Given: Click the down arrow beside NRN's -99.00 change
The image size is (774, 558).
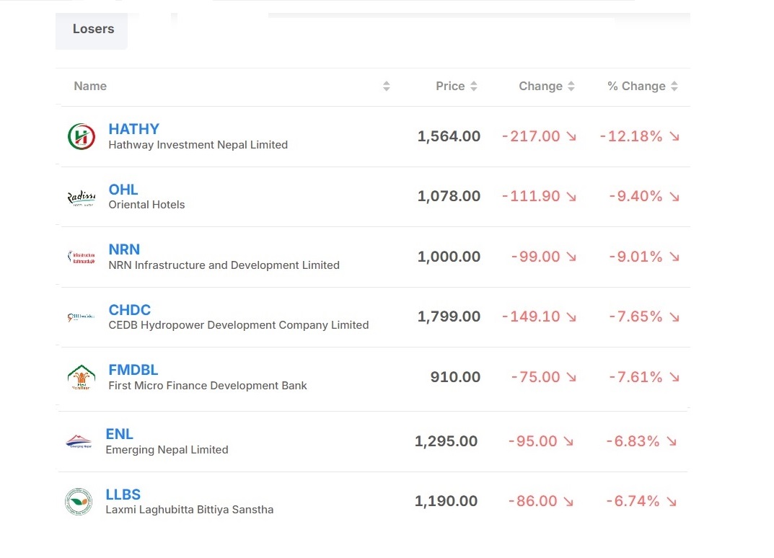Looking at the screenshot, I should (x=571, y=257).
